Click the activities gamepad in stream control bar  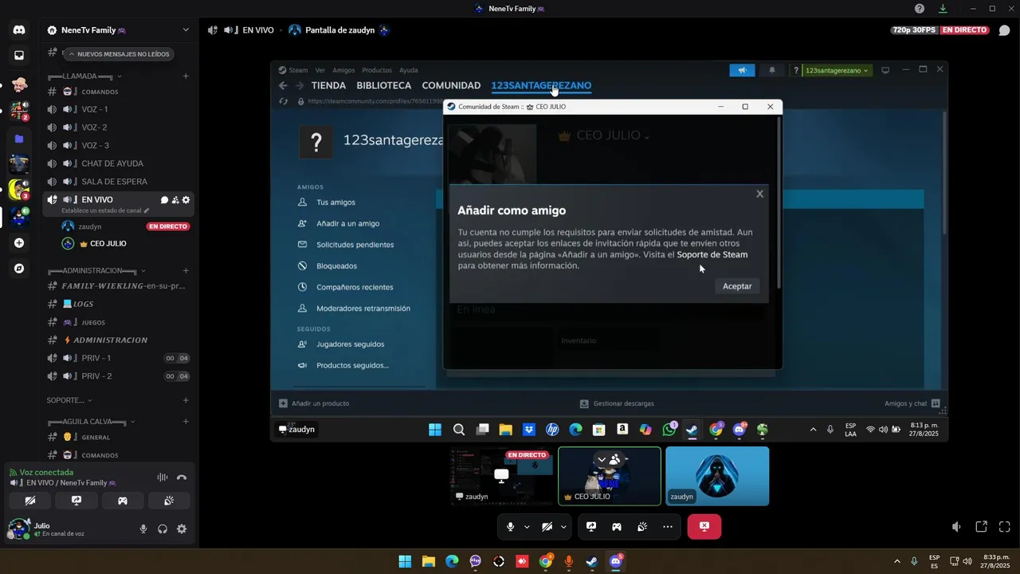pyautogui.click(x=617, y=526)
